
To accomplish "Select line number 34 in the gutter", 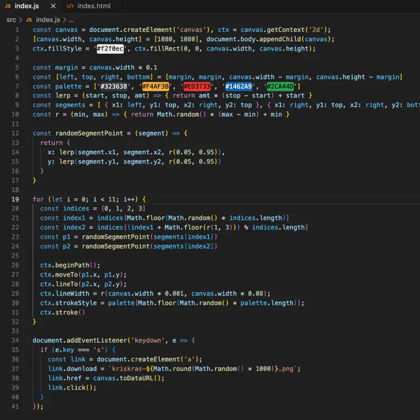I will pos(15,340).
